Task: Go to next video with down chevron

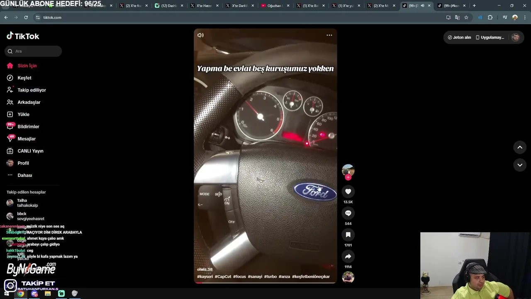Action: (x=520, y=165)
